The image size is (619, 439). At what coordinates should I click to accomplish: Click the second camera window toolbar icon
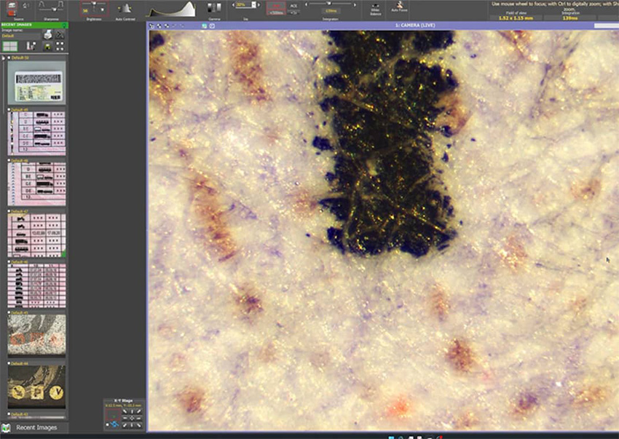[x=159, y=26]
